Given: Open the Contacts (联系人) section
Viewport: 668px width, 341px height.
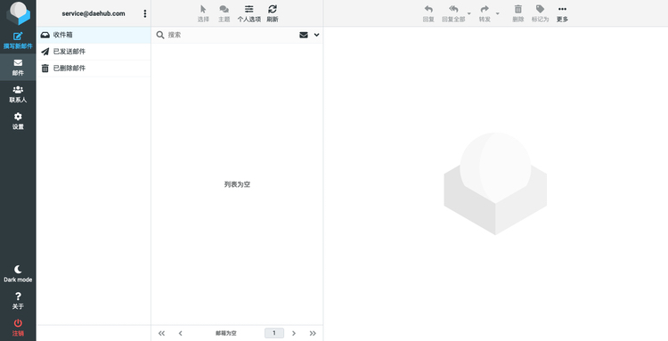Looking at the screenshot, I should tap(18, 94).
